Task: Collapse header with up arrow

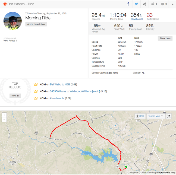Action: point(172,4)
